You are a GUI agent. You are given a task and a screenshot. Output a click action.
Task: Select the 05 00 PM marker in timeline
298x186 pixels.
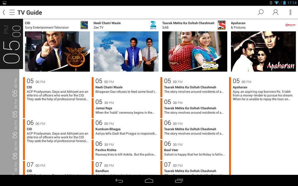[15, 88]
